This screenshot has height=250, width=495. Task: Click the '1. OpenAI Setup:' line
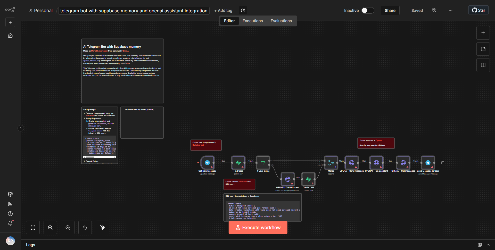point(91,161)
